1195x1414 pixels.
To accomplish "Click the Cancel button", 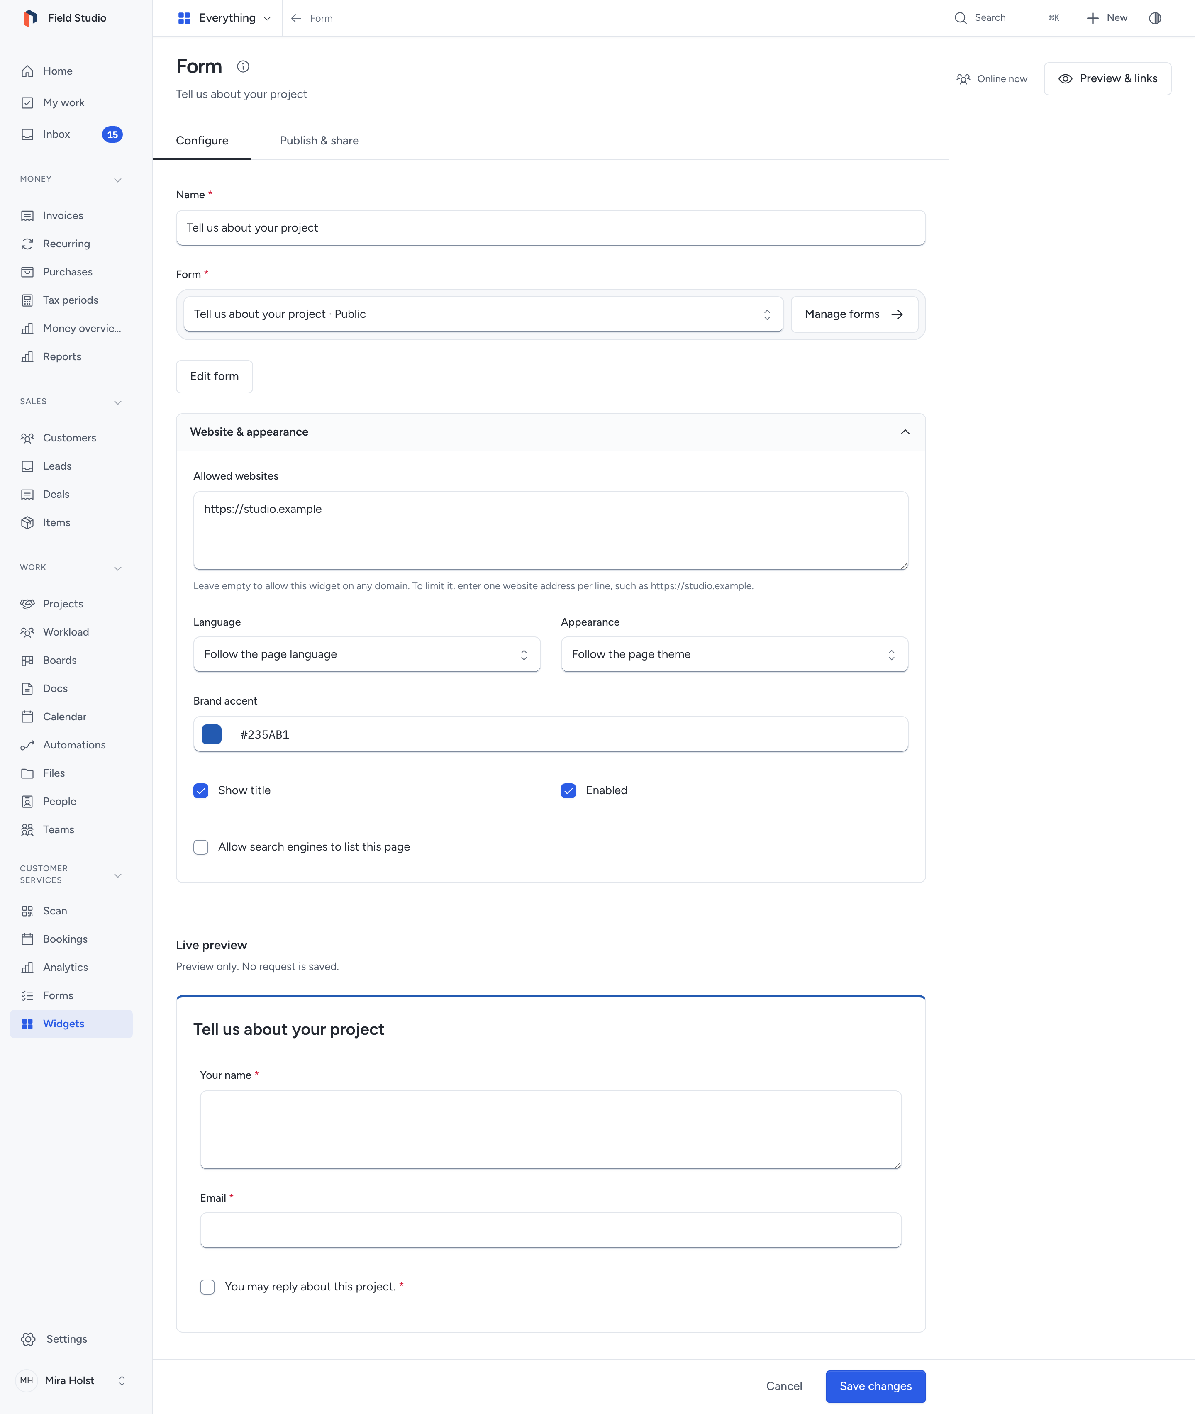I will 784,1386.
